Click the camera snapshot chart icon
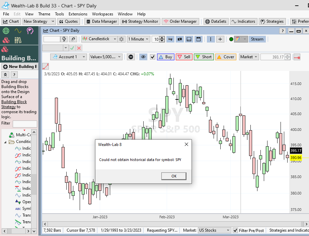Screen dimensions: 309x236 click(179, 39)
